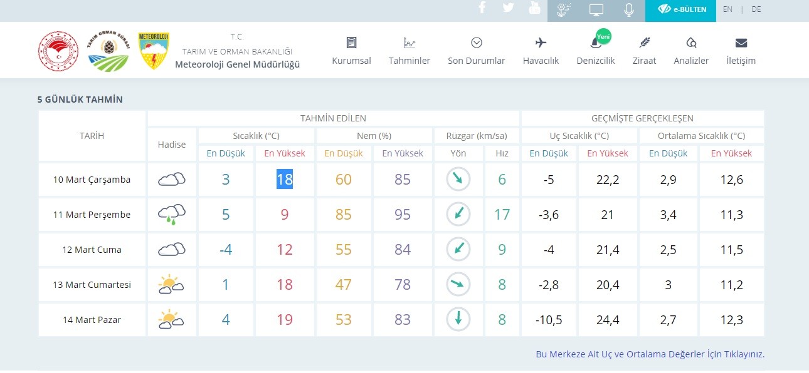Open the Tahminler menu
The width and height of the screenshot is (809, 373).
pos(409,51)
